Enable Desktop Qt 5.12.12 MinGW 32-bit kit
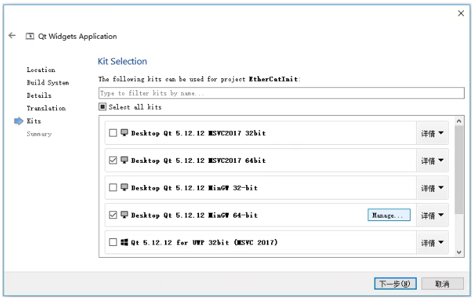The height and width of the screenshot is (300, 475). click(113, 188)
